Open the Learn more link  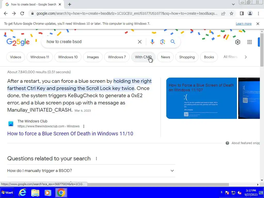coord(244,24)
